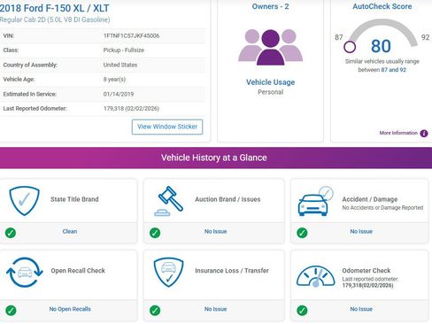Click green checkmark beside No Open Recalls
This screenshot has height=324, width=432.
click(11, 311)
